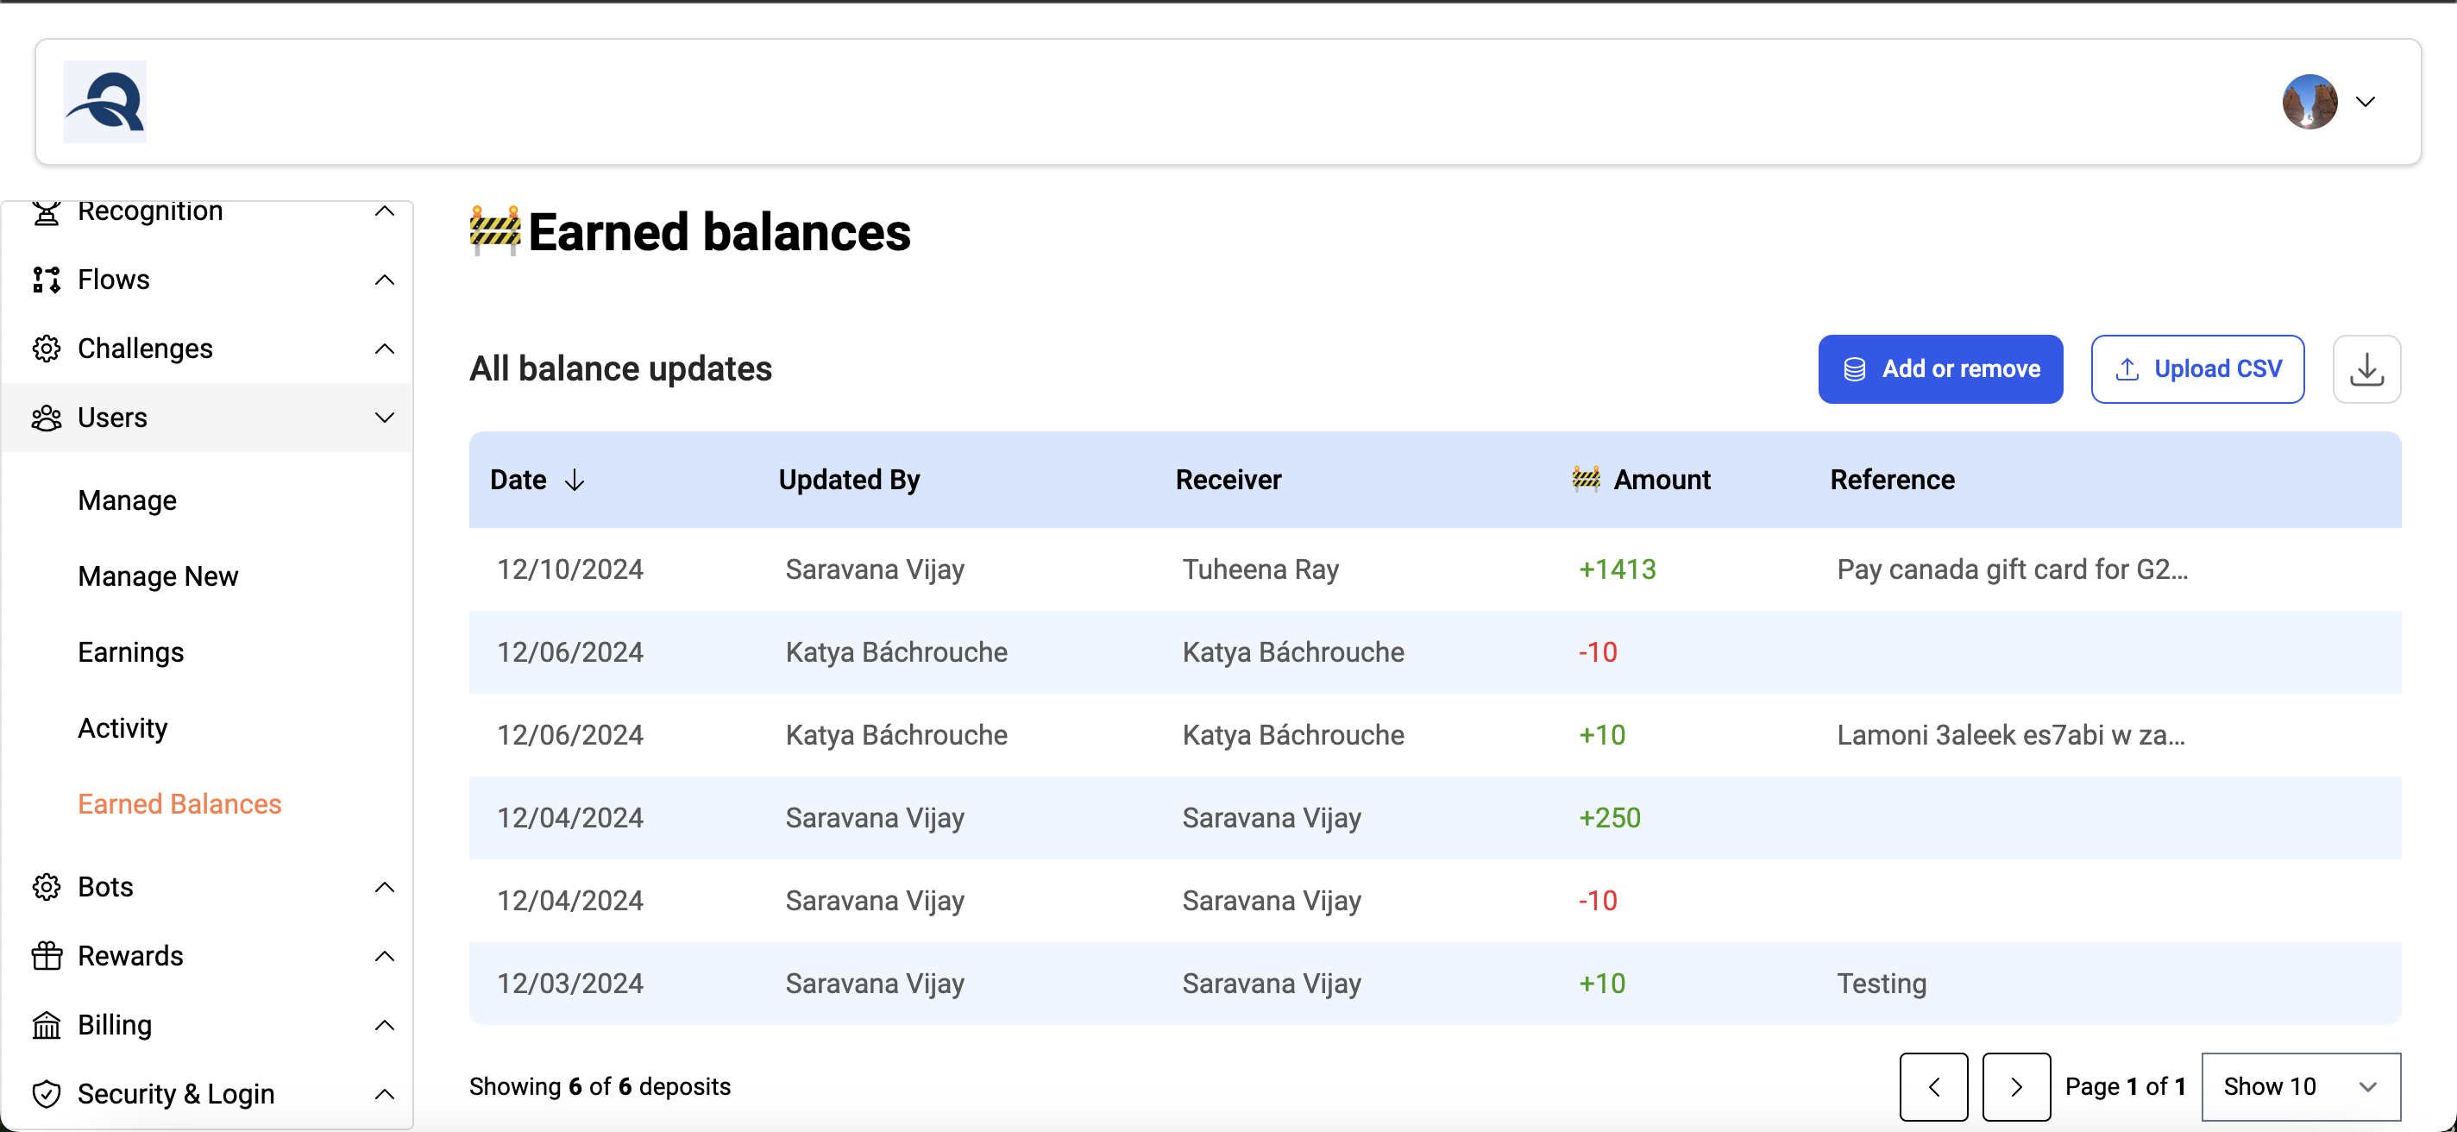Click the 12/03/2024 date cell
Image resolution: width=2457 pixels, height=1132 pixels.
coord(570,984)
